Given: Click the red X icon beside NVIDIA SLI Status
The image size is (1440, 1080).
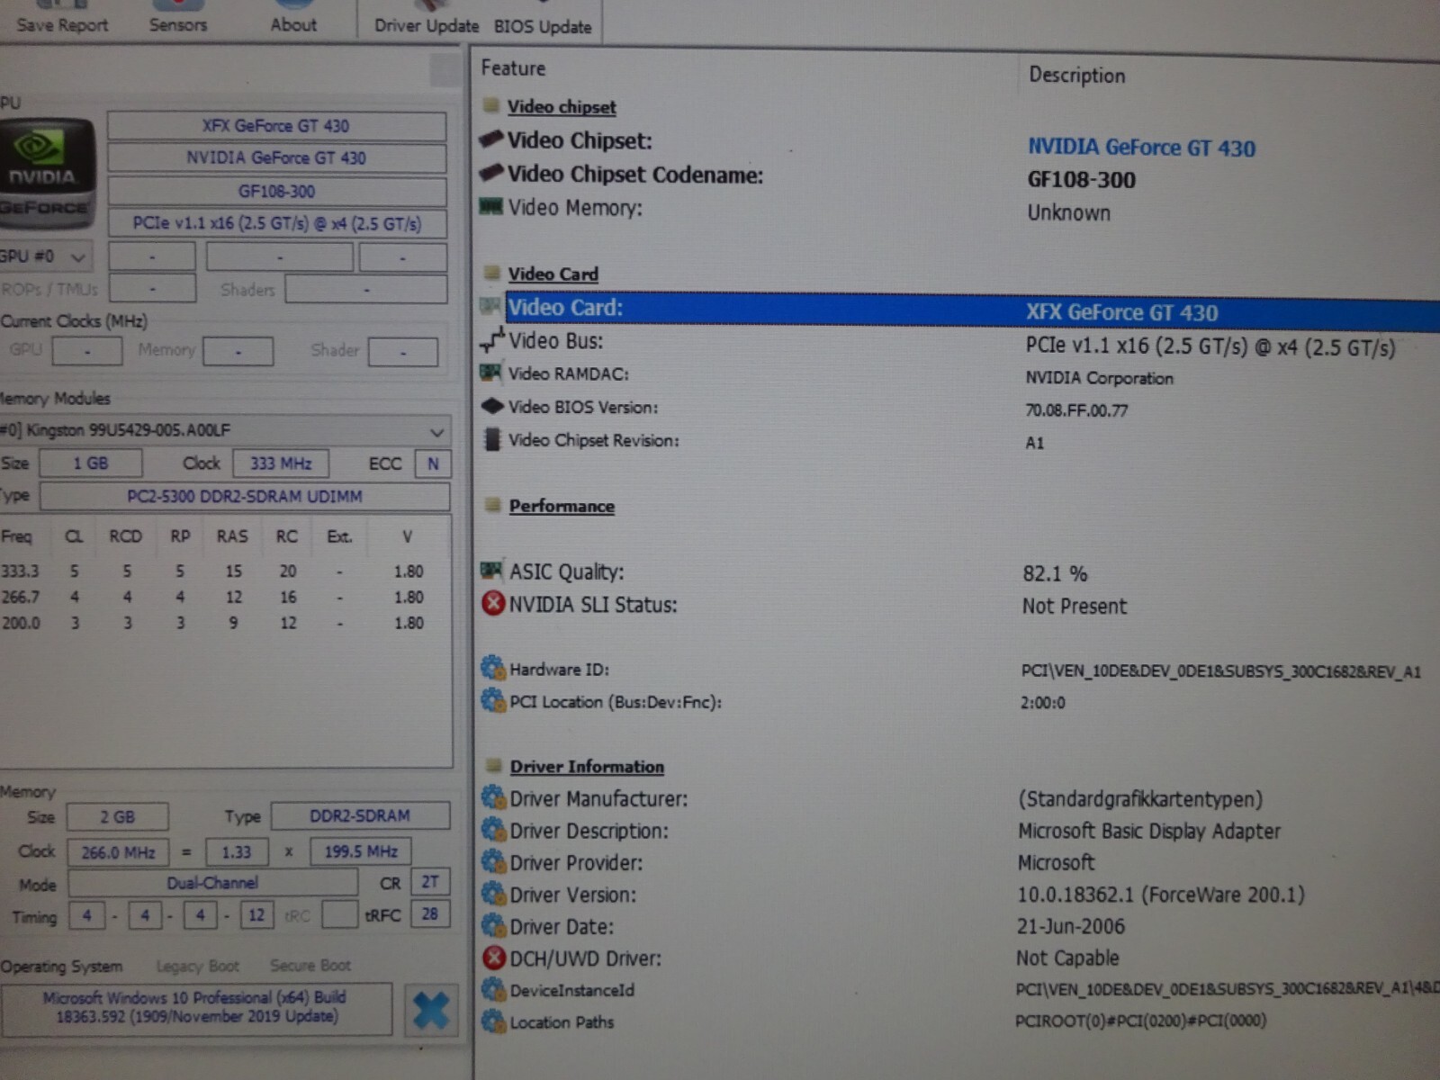Looking at the screenshot, I should [493, 603].
